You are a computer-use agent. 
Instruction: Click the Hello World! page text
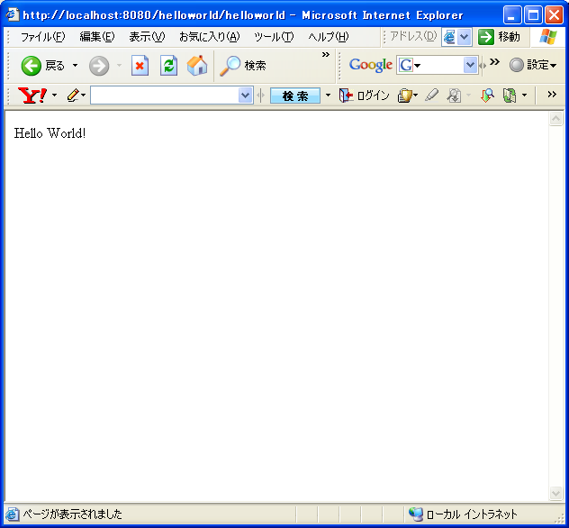click(x=50, y=133)
